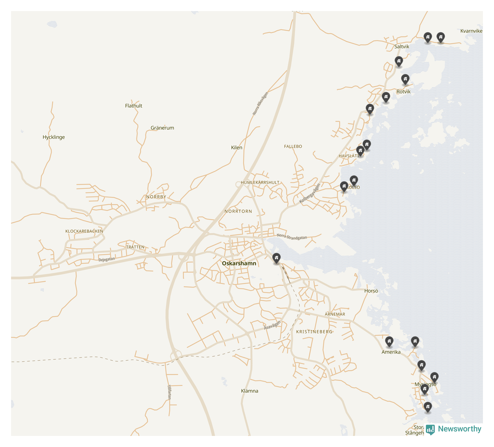494x447 pixels.
Task: Click the house marker right above Saltvik label
Action: coord(428,37)
